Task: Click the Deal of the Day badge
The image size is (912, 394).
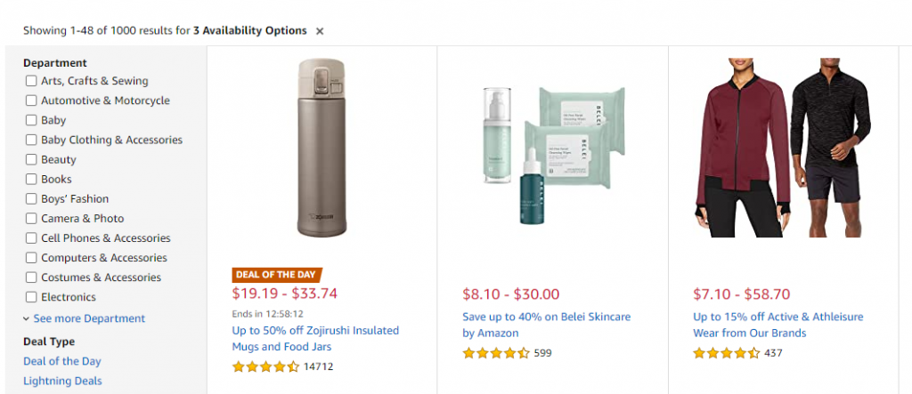Action: coord(277,275)
